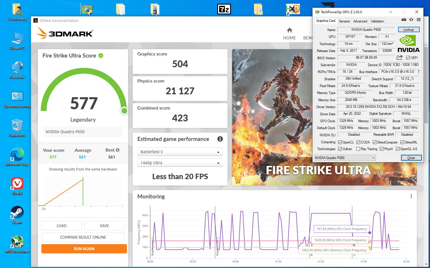Select the Dieser PC desktop icon
Image resolution: width=430 pixels, height=268 pixels.
17,41
